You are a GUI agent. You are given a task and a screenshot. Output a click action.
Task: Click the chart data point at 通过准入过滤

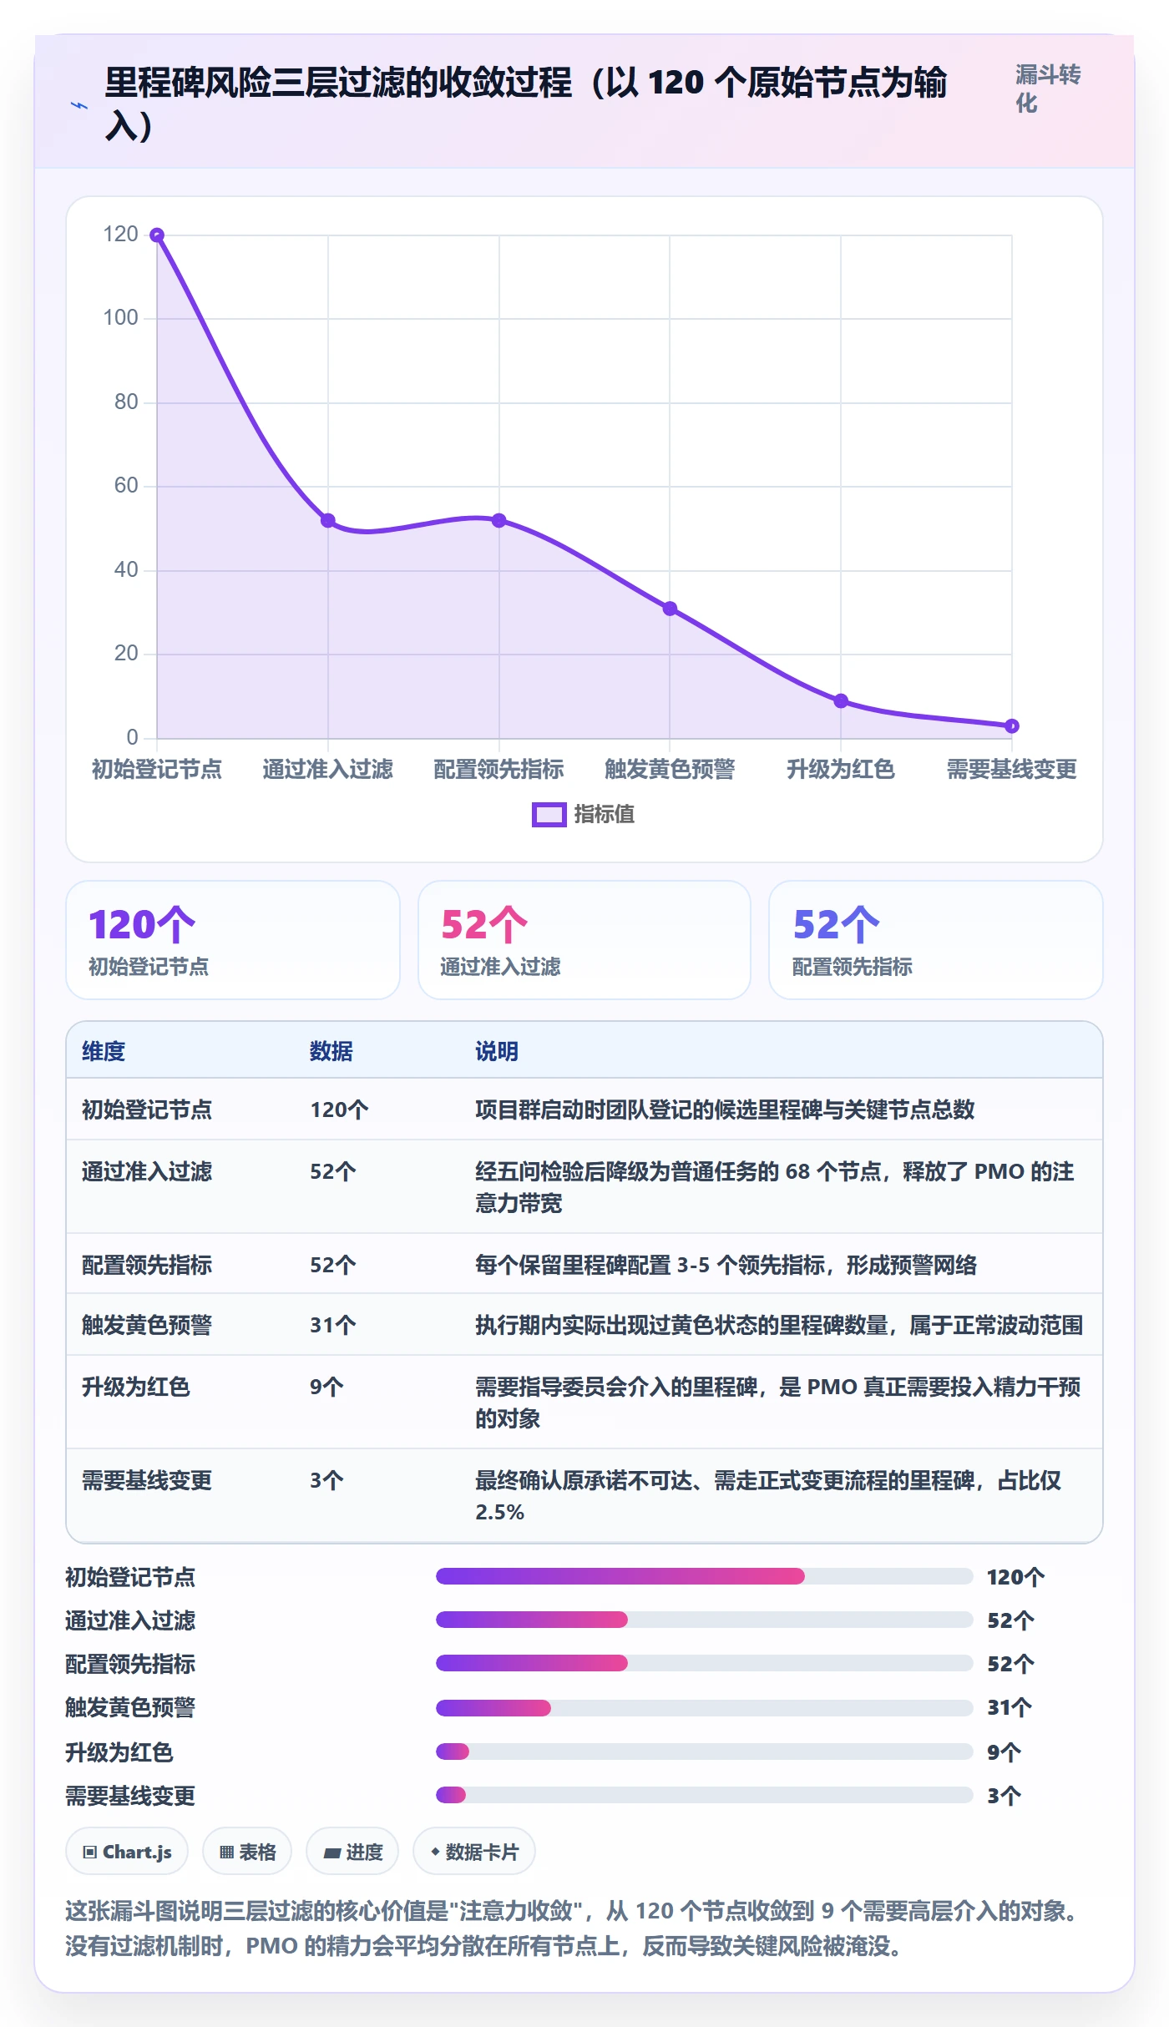[x=328, y=521]
